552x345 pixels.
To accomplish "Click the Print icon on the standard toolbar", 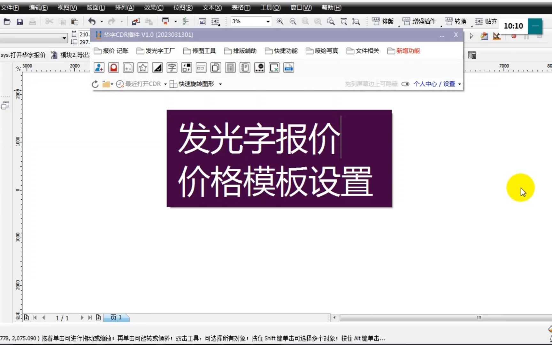I will tap(32, 21).
